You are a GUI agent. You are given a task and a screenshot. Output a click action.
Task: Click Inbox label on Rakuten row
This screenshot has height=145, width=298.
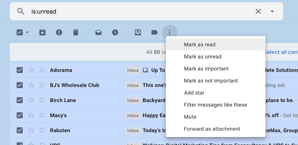(x=133, y=131)
